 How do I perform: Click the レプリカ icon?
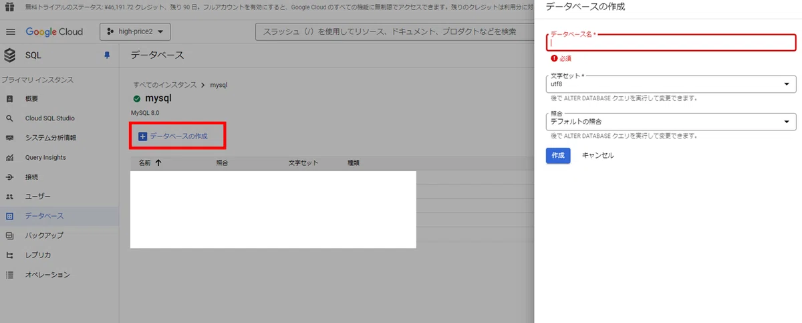point(9,255)
